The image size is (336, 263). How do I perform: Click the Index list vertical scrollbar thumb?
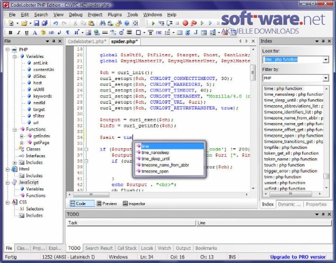(x=326, y=176)
